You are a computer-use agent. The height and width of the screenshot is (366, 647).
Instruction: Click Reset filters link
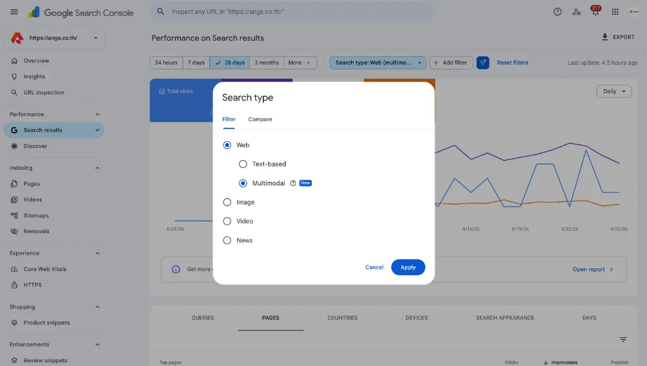click(x=512, y=63)
